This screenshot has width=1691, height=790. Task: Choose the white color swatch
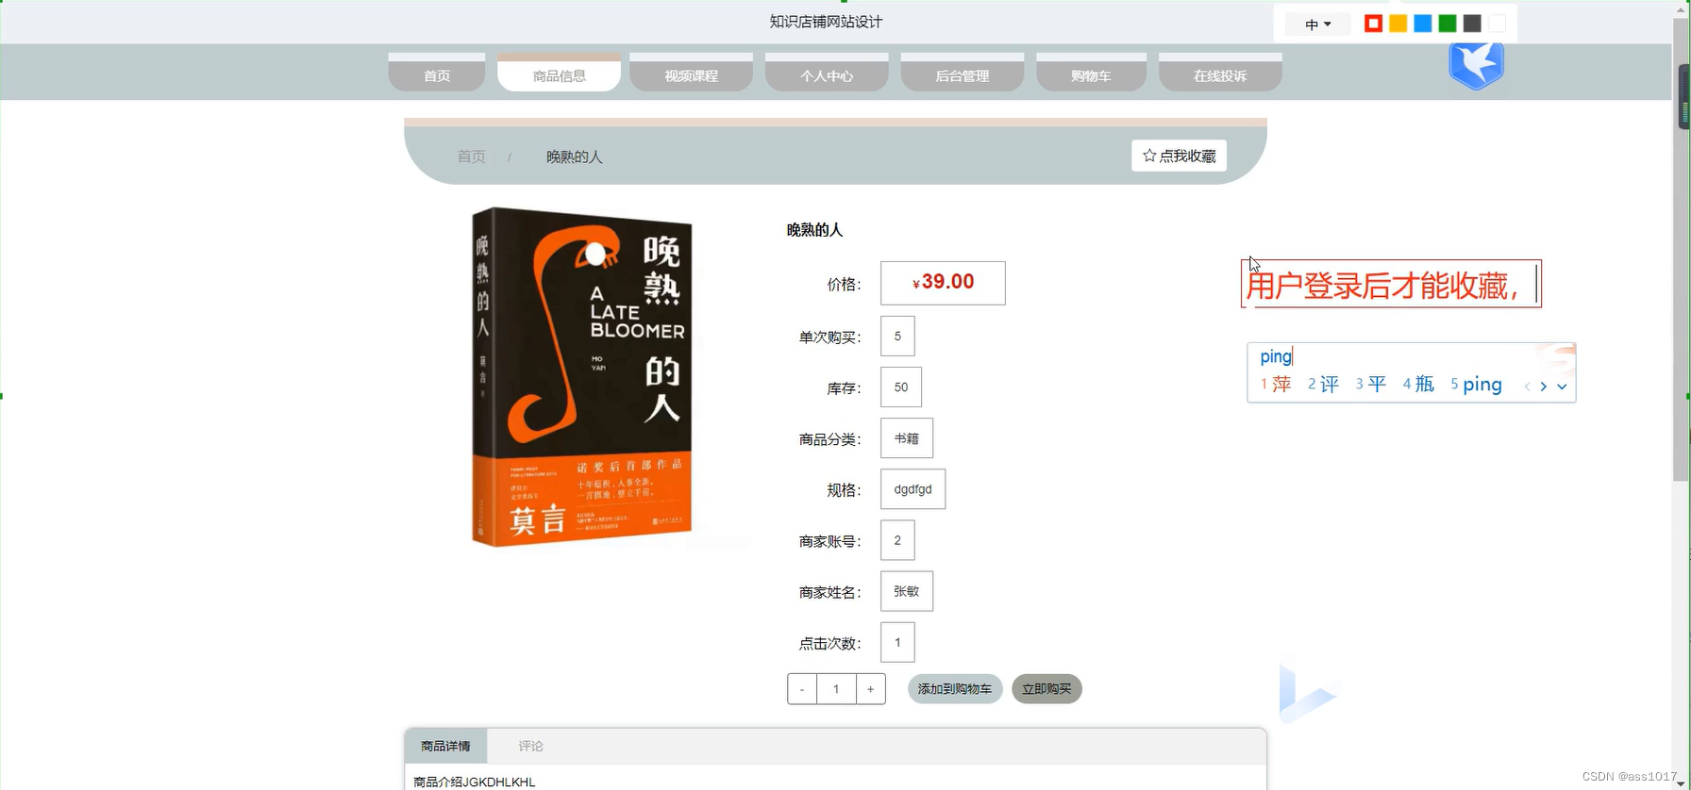pos(1497,24)
